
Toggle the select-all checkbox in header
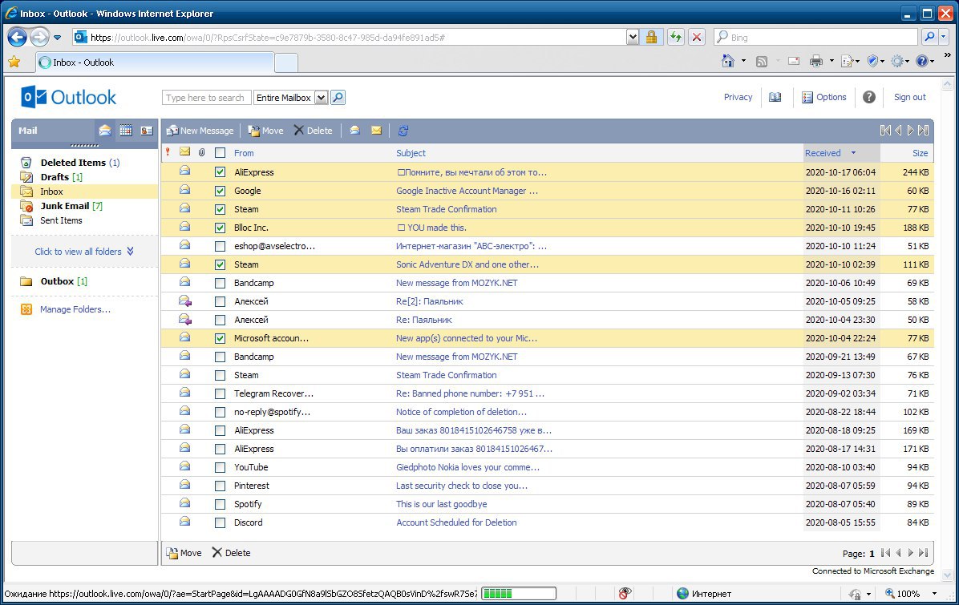pos(221,153)
